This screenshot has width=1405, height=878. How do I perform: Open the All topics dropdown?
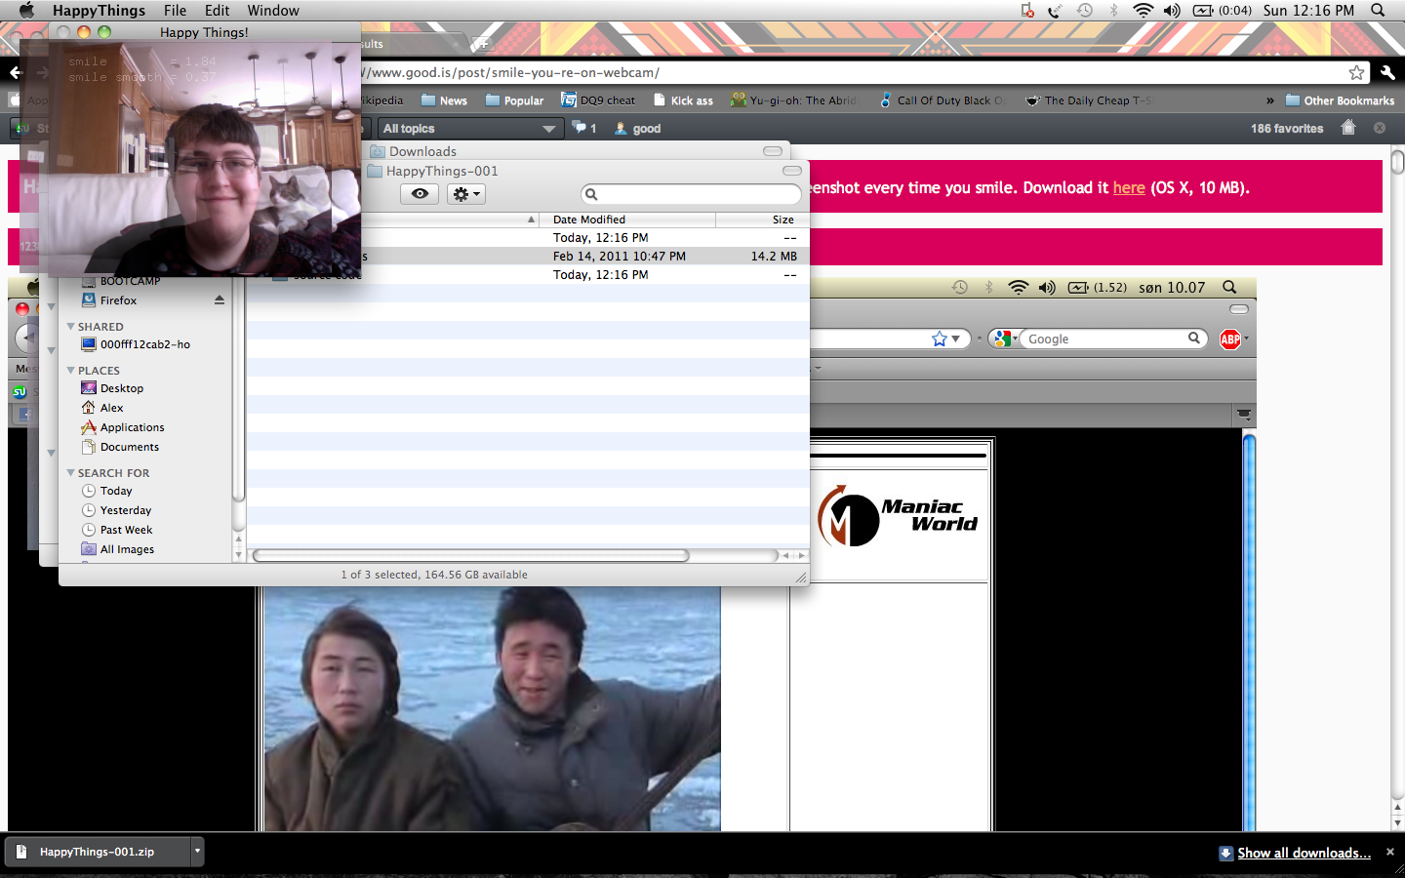[x=468, y=129]
